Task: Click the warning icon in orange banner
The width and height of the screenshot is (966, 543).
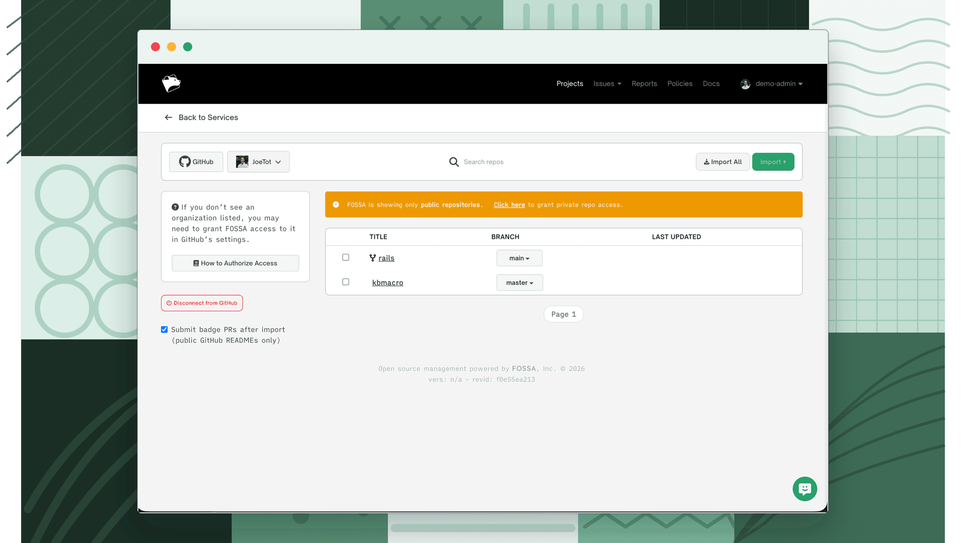Action: (x=336, y=205)
